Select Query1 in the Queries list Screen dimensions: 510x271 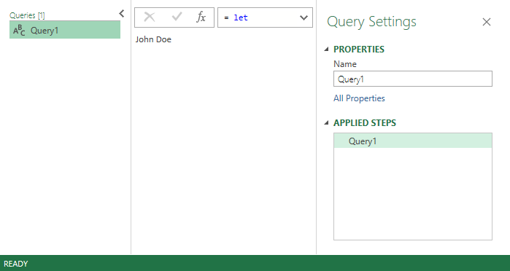click(65, 30)
